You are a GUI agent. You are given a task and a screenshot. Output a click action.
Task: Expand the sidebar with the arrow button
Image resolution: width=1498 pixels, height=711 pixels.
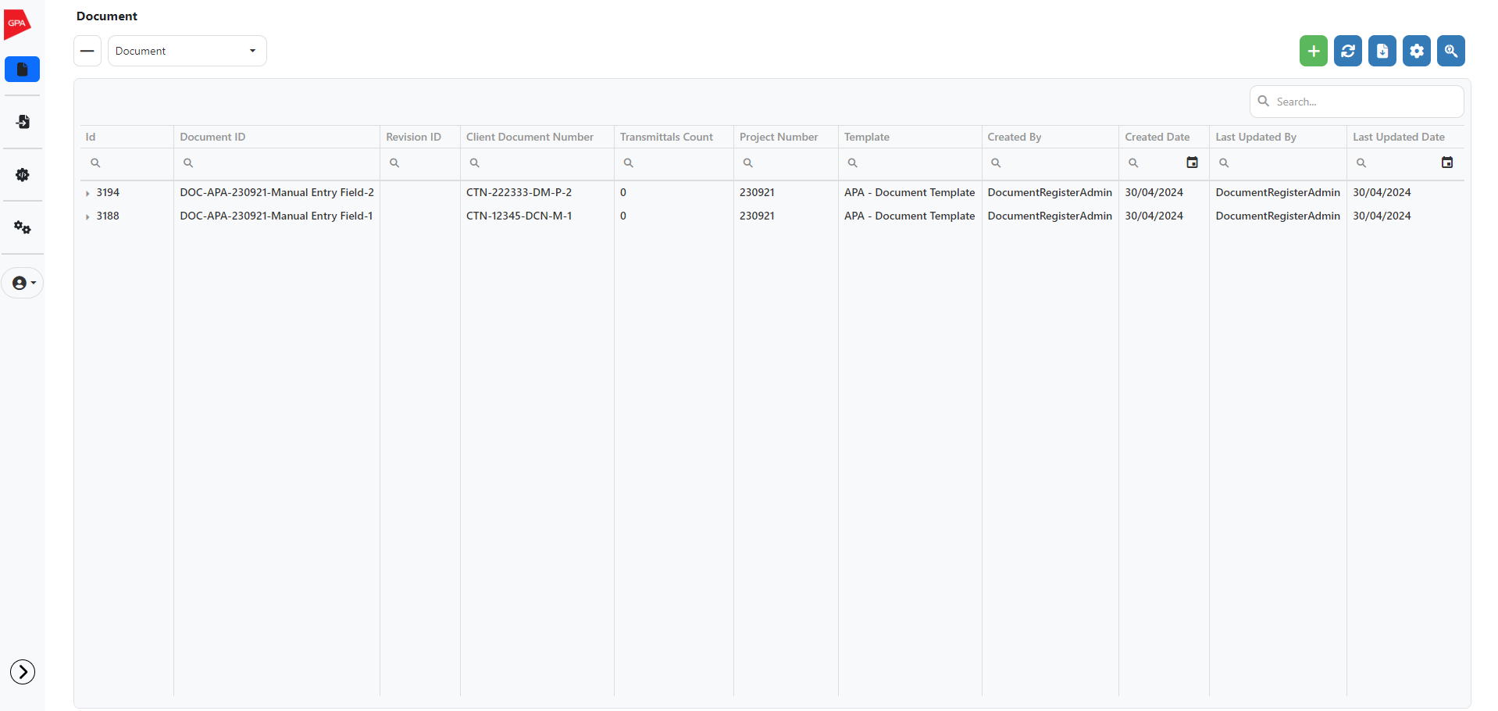tap(23, 672)
